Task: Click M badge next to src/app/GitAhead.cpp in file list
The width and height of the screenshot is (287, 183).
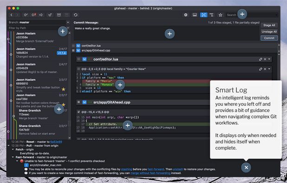Action: click(78, 50)
